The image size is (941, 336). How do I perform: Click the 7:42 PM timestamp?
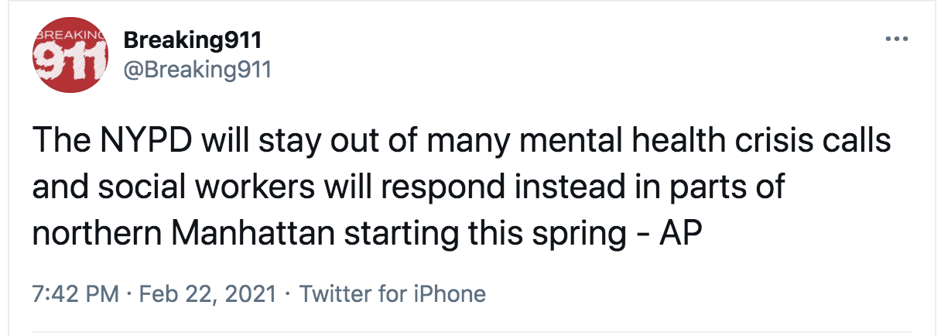tap(76, 294)
